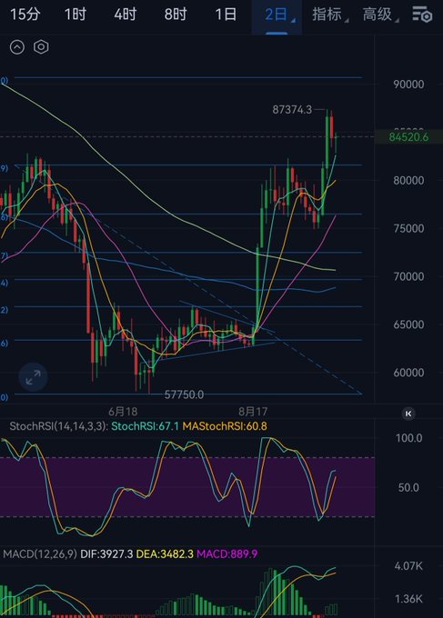Open chart settings list icon at top right
Image resolution: width=443 pixels, height=618 pixels.
pyautogui.click(x=422, y=15)
